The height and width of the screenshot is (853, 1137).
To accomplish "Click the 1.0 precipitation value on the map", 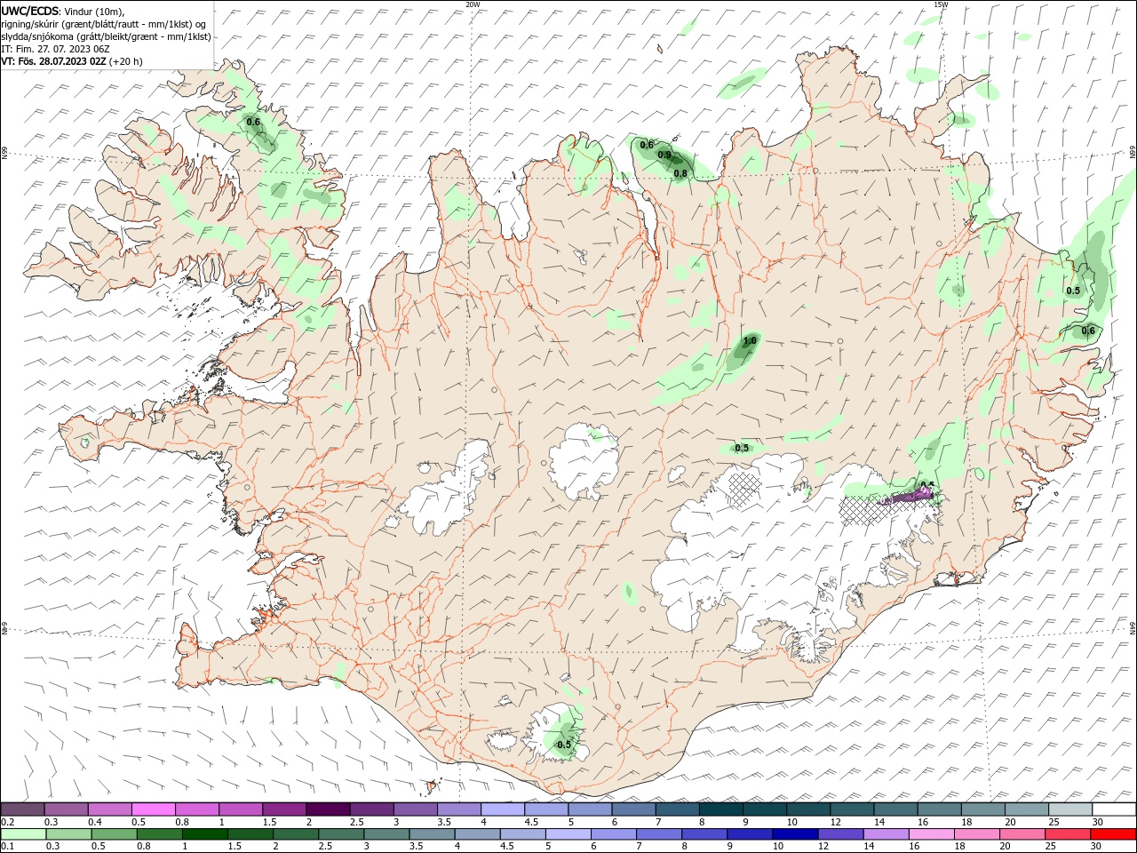I will 750,341.
